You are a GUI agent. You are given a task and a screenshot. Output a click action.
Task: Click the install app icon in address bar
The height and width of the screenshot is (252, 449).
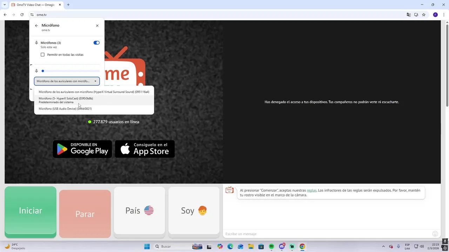click(x=416, y=15)
